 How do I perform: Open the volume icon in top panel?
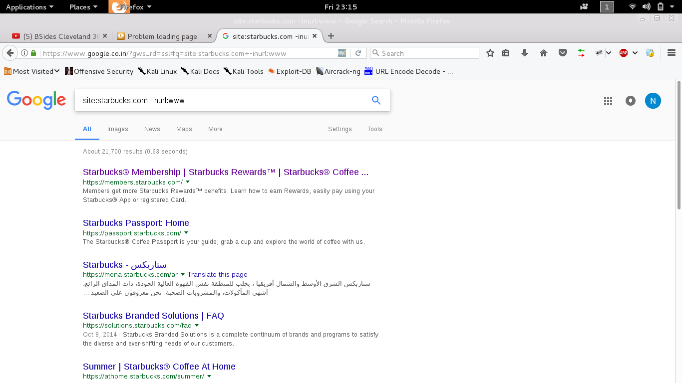point(646,6)
